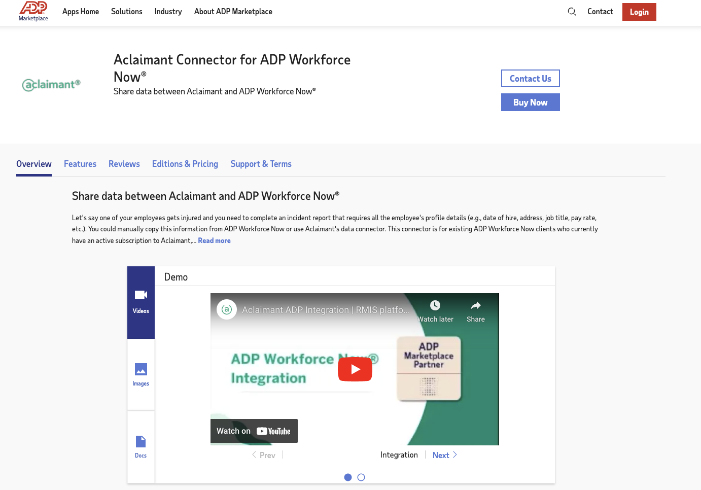Click the video Share arrow icon
Screen dimensions: 701x490
(476, 305)
